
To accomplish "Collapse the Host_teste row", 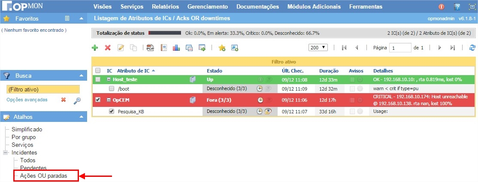I will [109, 80].
